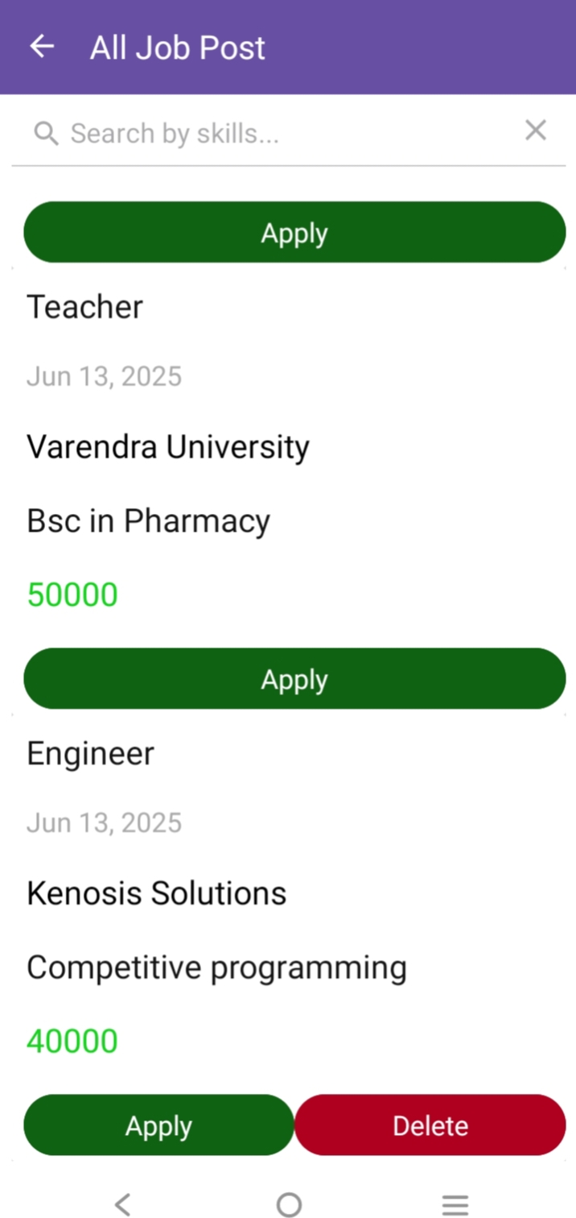
Task: Select the Teacher job title
Action: (84, 307)
